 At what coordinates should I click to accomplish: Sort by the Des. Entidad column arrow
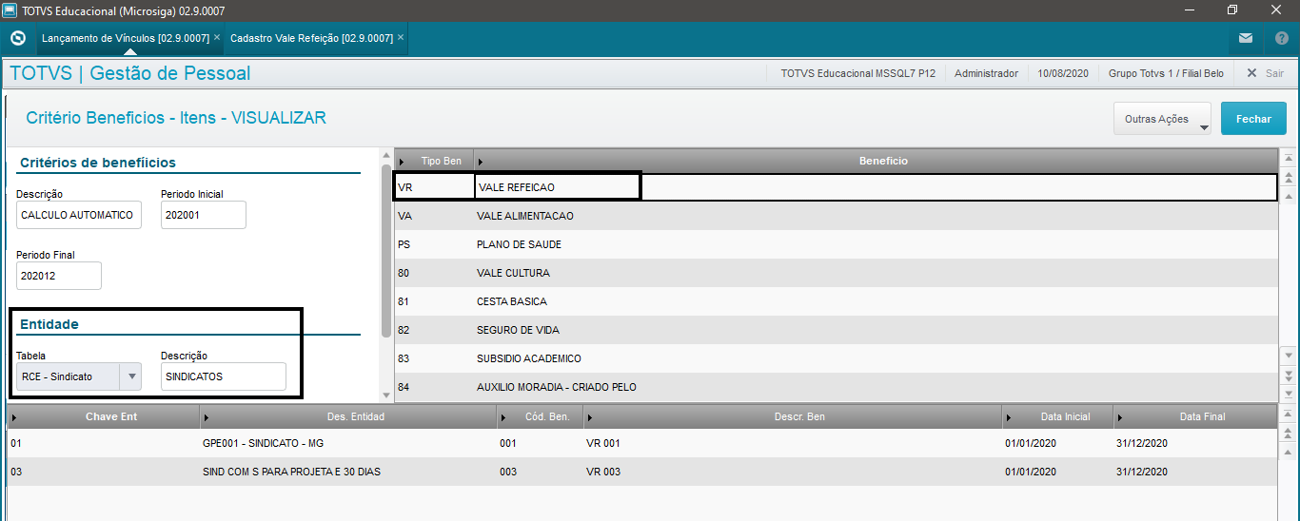point(207,417)
